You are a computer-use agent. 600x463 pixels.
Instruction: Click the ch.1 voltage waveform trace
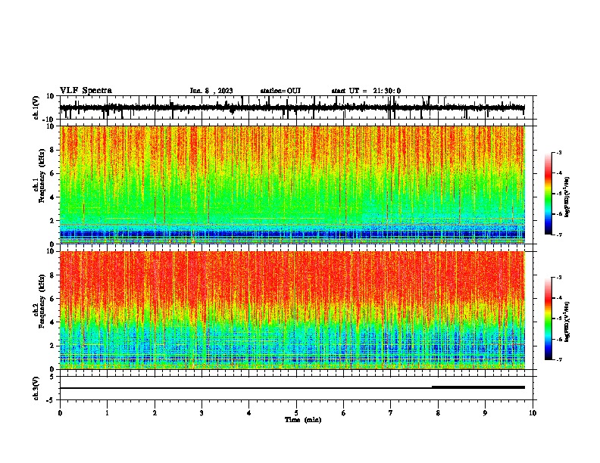292,107
